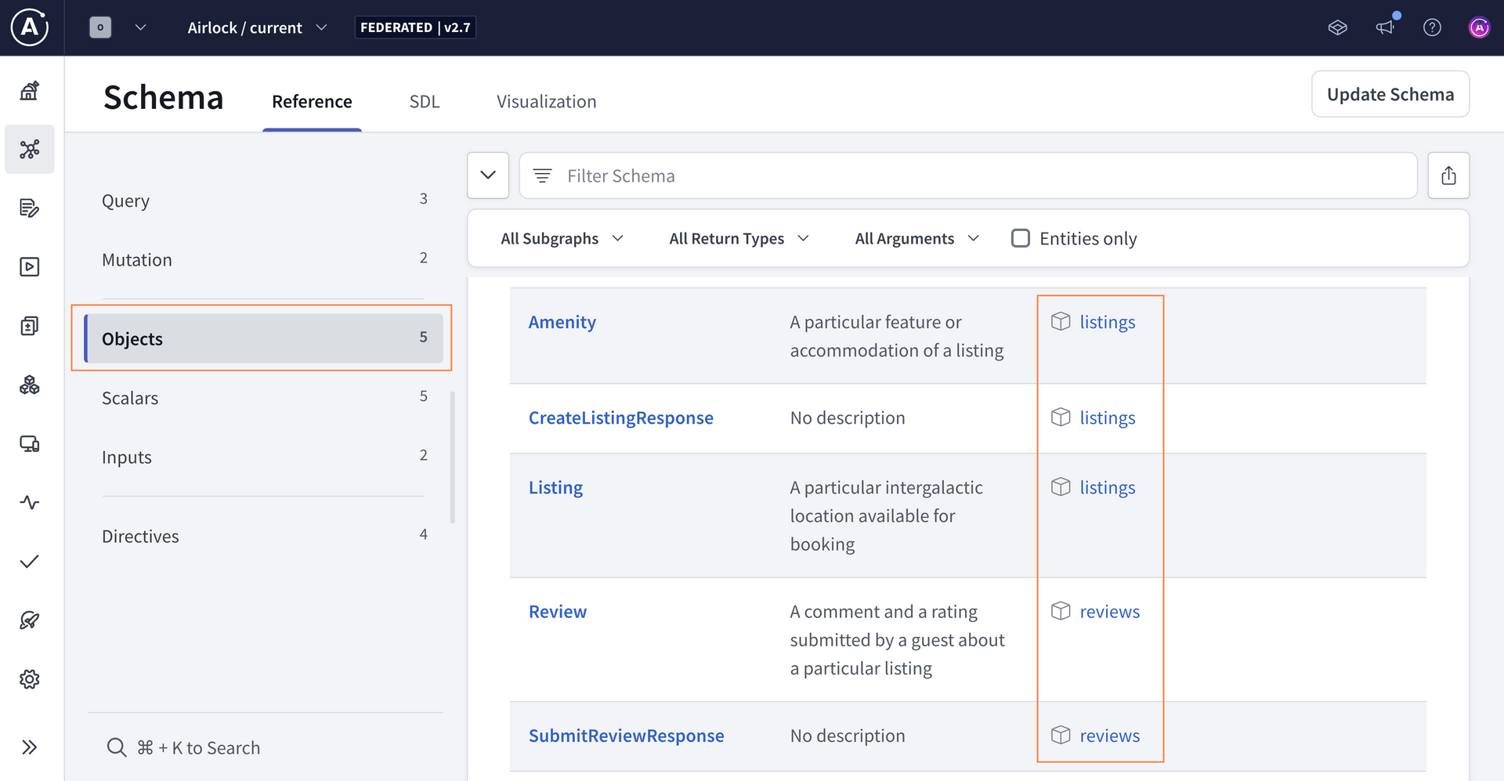Viewport: 1504px width, 781px height.
Task: Switch to the SDL tab
Action: tap(425, 102)
